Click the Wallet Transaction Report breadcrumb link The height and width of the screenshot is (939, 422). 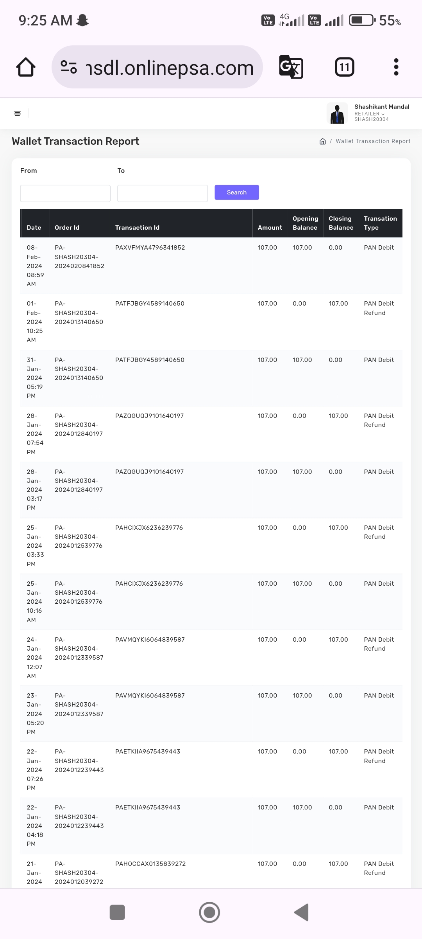pos(373,141)
